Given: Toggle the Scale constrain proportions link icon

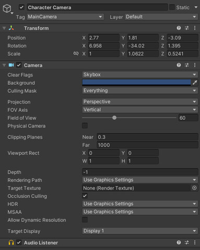Looking at the screenshot, I should pyautogui.click(x=76, y=54).
